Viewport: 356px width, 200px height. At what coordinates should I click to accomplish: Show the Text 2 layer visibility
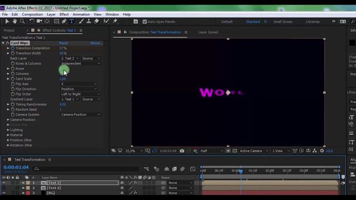[4, 188]
